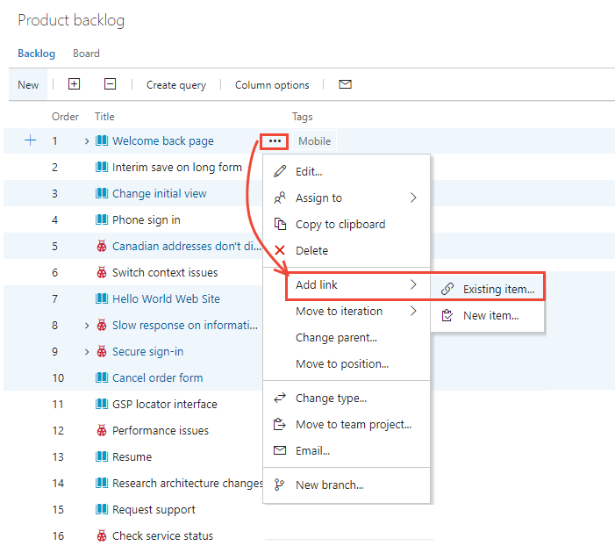Viewport: 615px width, 553px height.
Task: Select the Research architecture changes title
Action: tap(187, 483)
